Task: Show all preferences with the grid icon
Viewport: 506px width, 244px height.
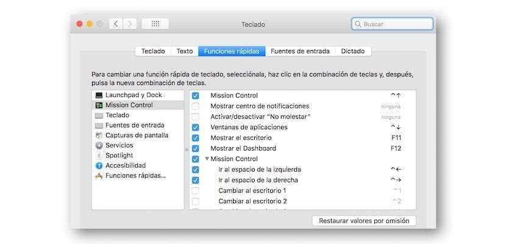Action: [x=155, y=24]
